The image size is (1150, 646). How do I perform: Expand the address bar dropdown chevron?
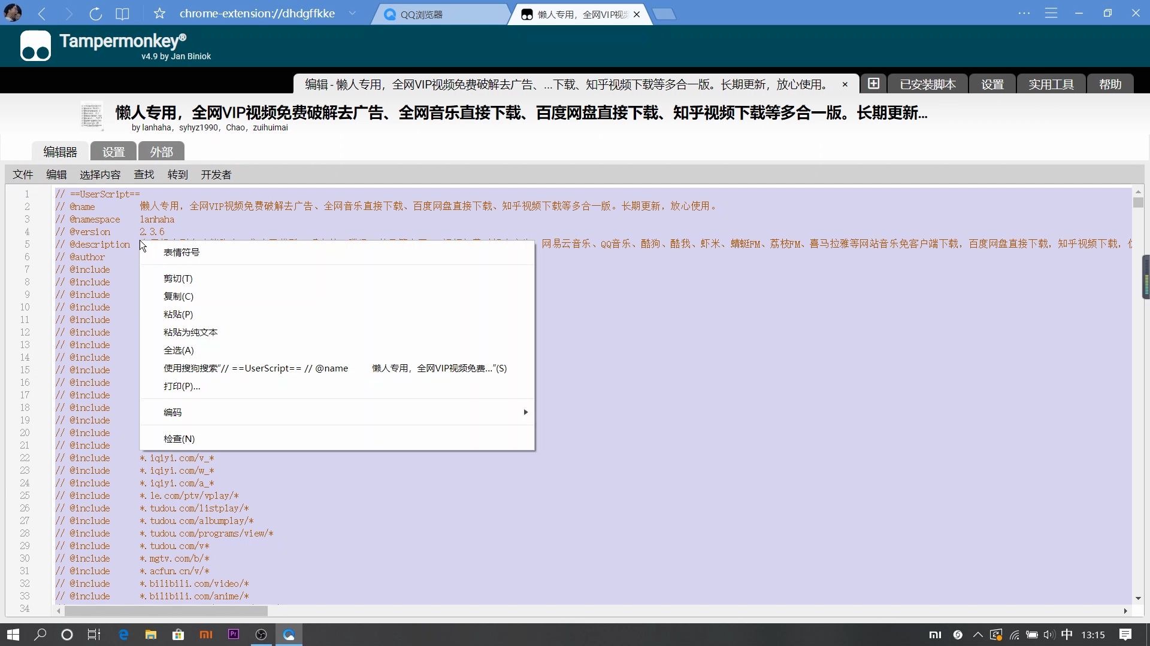tap(352, 13)
